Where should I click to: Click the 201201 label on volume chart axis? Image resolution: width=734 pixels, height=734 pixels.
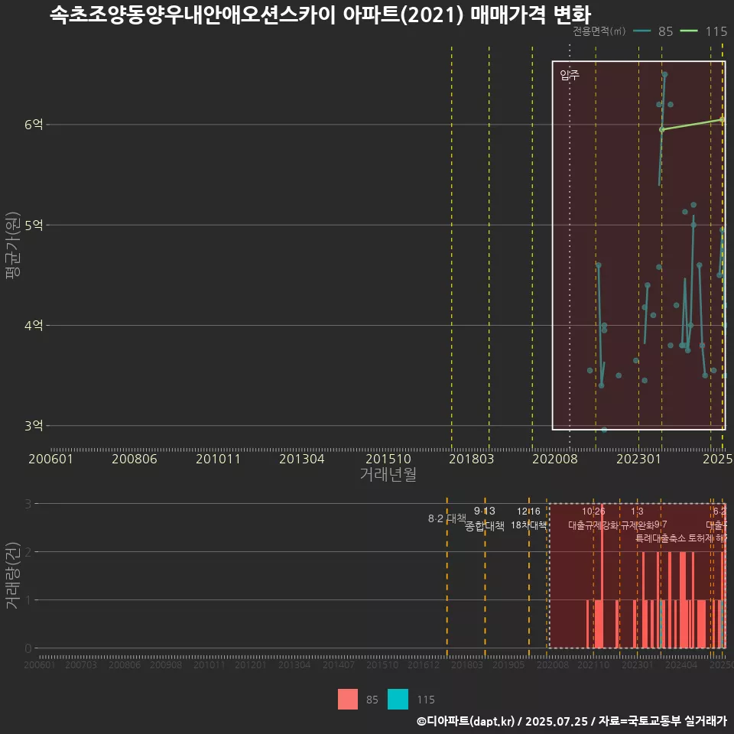pyautogui.click(x=251, y=664)
